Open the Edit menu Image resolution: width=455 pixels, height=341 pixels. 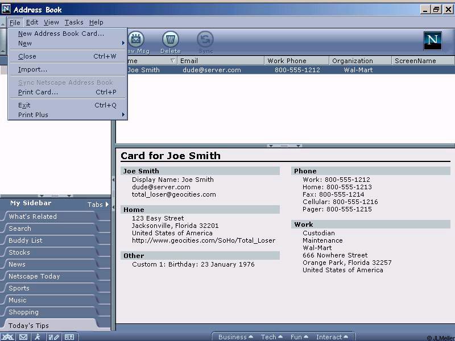[x=32, y=22]
